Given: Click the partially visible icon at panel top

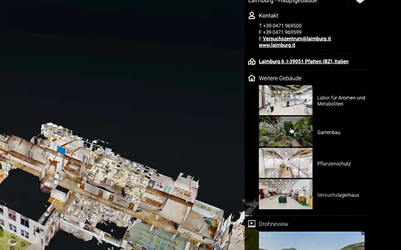Looking at the screenshot, I should click(x=360, y=1).
